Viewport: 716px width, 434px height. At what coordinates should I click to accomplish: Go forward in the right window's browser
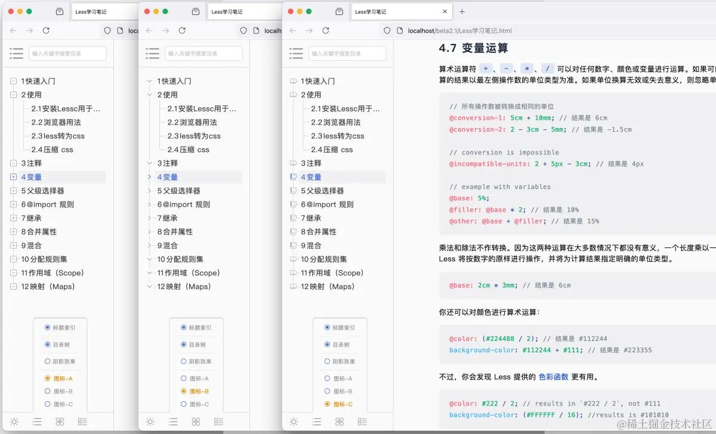pos(309,30)
